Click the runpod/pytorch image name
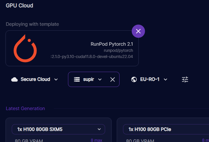The image size is (209, 142). click(118, 50)
